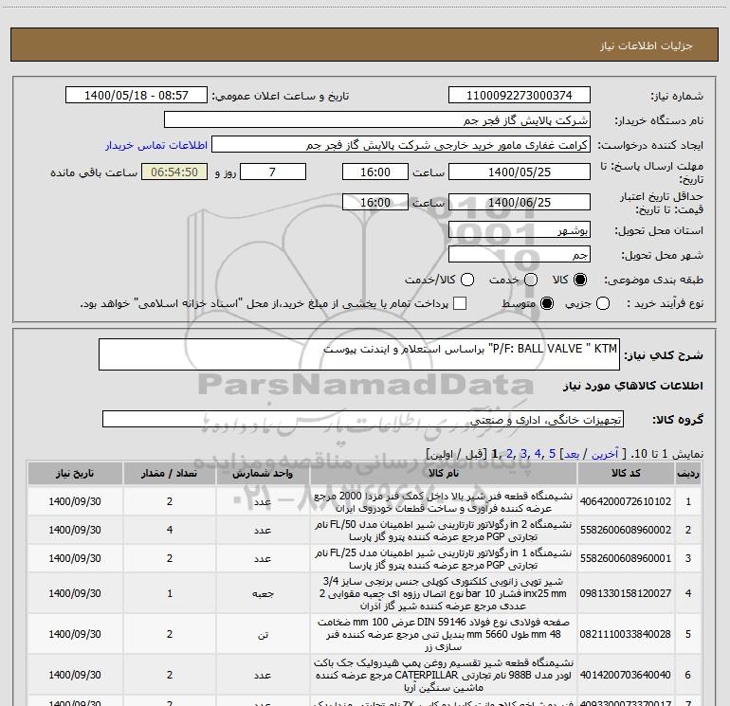Click the واحد شمارش column header
The height and width of the screenshot is (706, 730).
click(x=263, y=473)
